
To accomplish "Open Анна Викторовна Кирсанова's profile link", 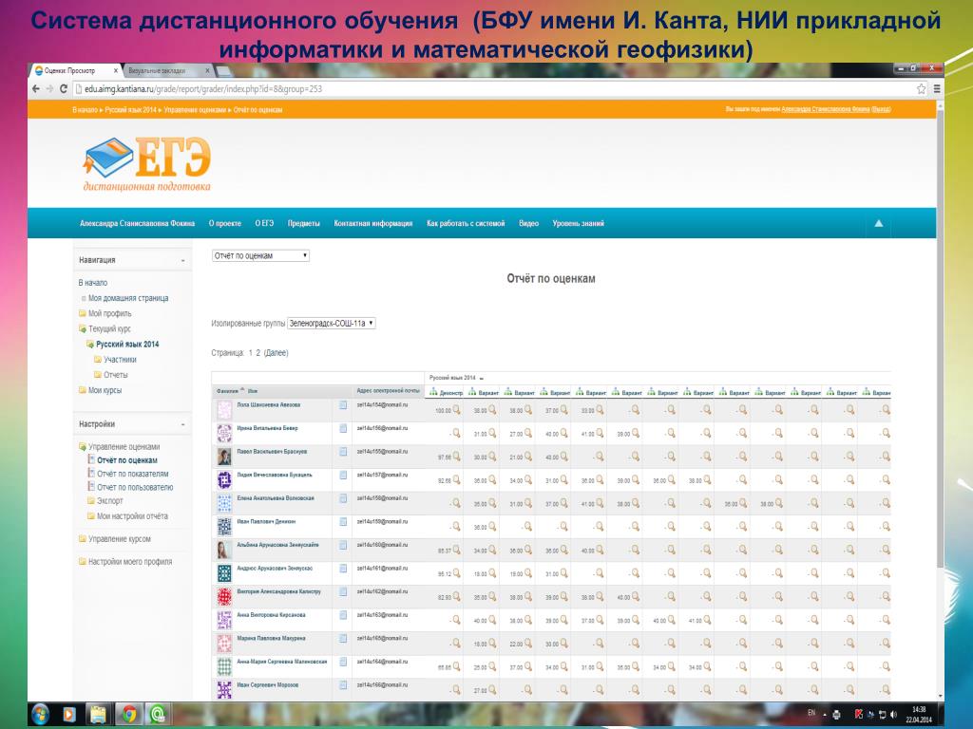I will click(271, 615).
